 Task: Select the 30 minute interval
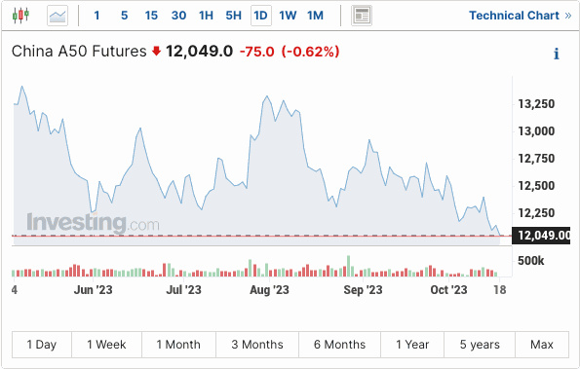click(178, 16)
